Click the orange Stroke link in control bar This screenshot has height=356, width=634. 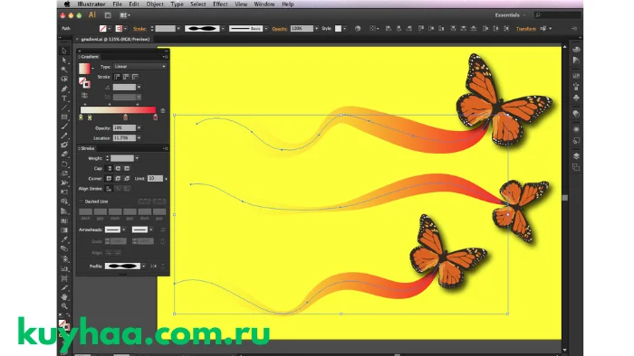tap(139, 29)
